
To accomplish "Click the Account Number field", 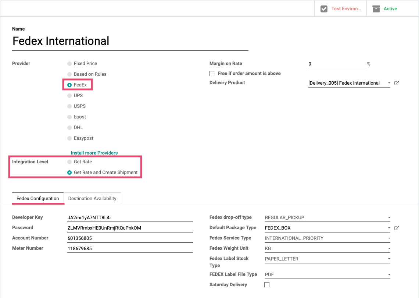I will click(x=130, y=238).
